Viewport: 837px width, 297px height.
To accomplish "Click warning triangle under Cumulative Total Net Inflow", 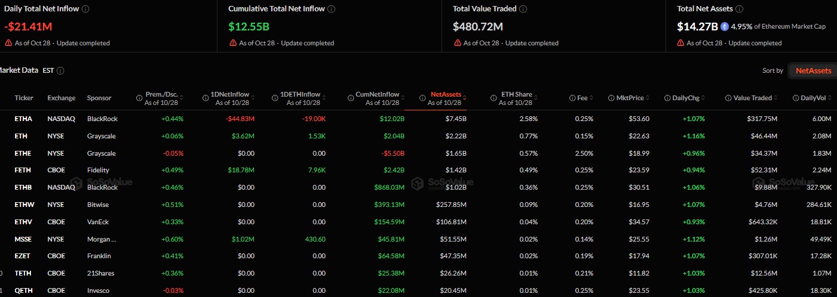I will coord(233,43).
